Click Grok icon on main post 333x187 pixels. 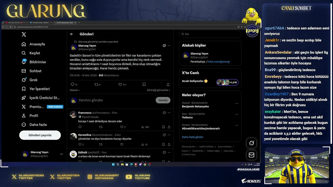coord(164,45)
